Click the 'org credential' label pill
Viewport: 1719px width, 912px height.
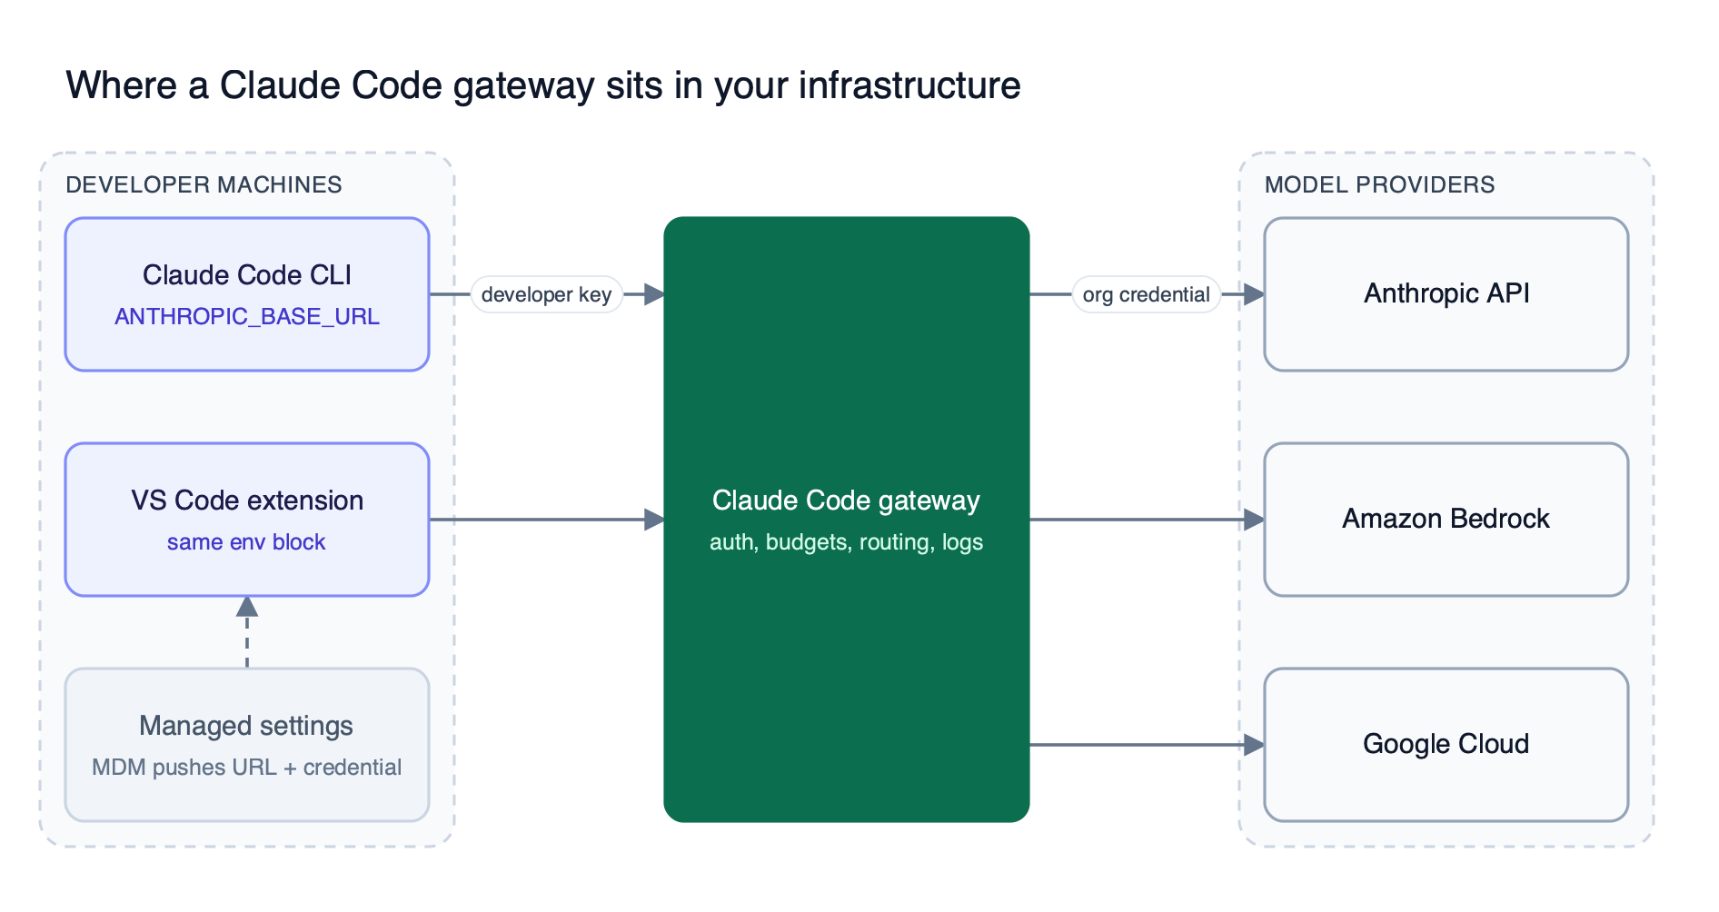tap(1146, 294)
